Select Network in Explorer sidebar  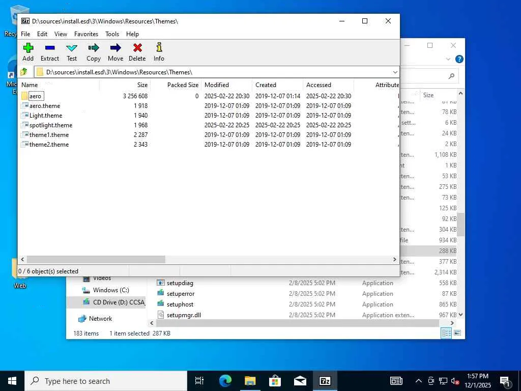tap(95, 319)
